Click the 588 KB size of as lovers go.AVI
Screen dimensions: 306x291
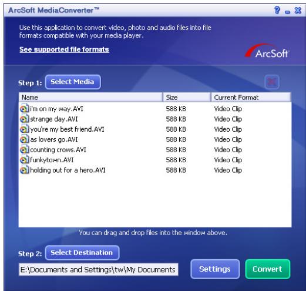176,139
